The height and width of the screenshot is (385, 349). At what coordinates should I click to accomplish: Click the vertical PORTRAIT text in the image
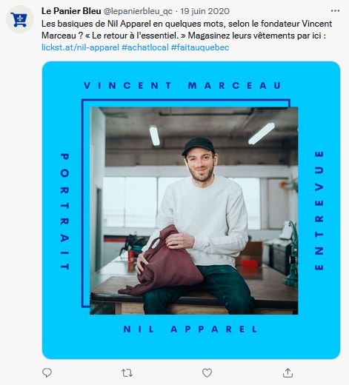pyautogui.click(x=64, y=212)
